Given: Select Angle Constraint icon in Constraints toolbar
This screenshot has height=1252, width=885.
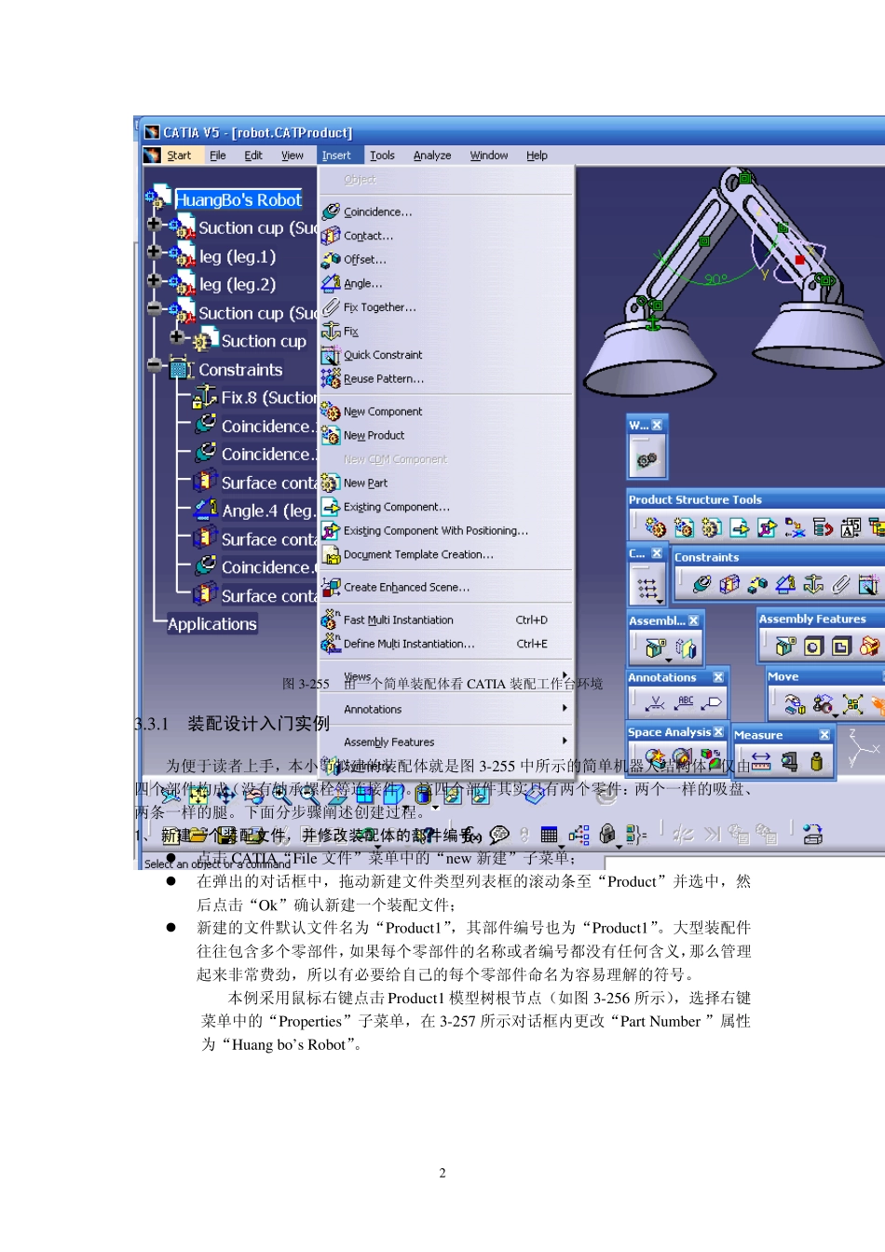Looking at the screenshot, I should click(785, 584).
